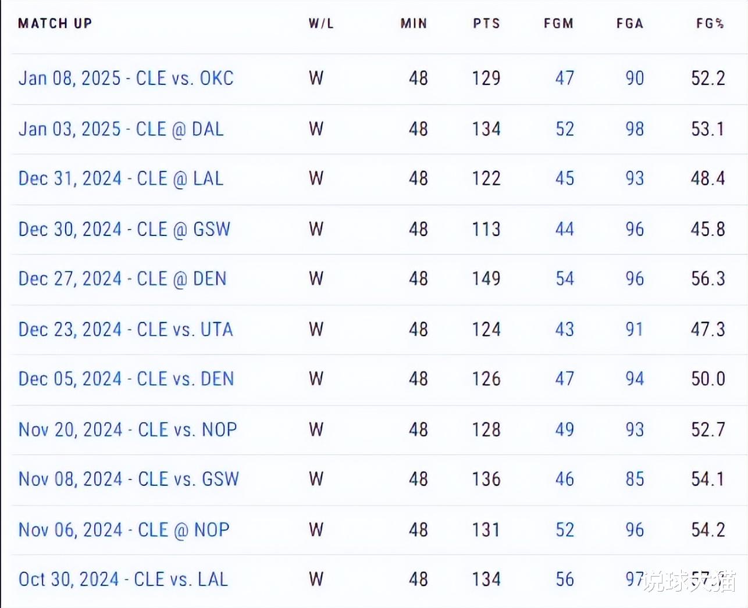The image size is (748, 608).
Task: Select the Dec 30, 2024 CLE @ GSW matchup
Action: [124, 229]
